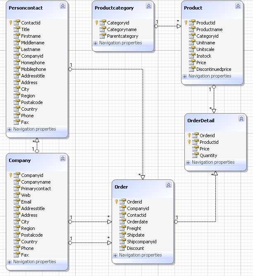The image size is (253, 276).
Task: Collapse the Order entity with chevron button
Action: [168, 185]
